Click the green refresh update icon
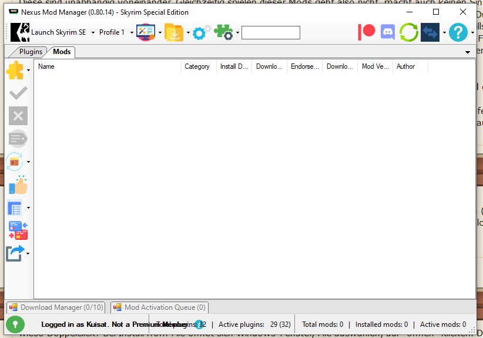 408,32
